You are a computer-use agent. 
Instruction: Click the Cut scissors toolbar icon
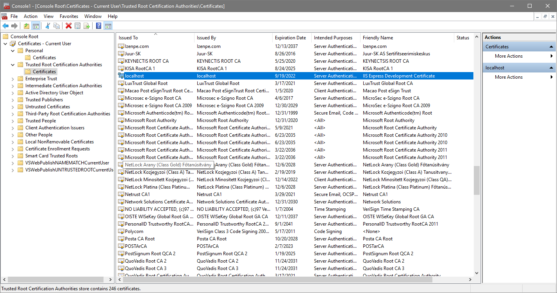point(48,26)
